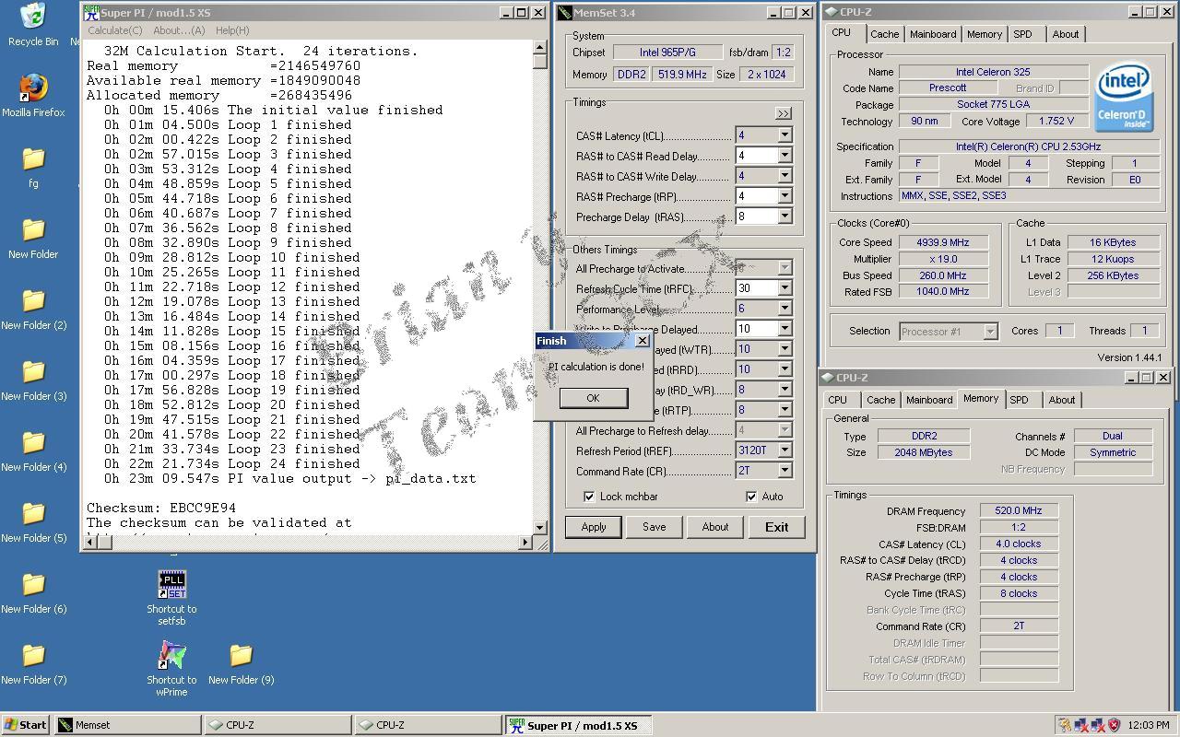The image size is (1180, 737).
Task: Switch to About tab in upper CPU-Z
Action: [x=1066, y=34]
